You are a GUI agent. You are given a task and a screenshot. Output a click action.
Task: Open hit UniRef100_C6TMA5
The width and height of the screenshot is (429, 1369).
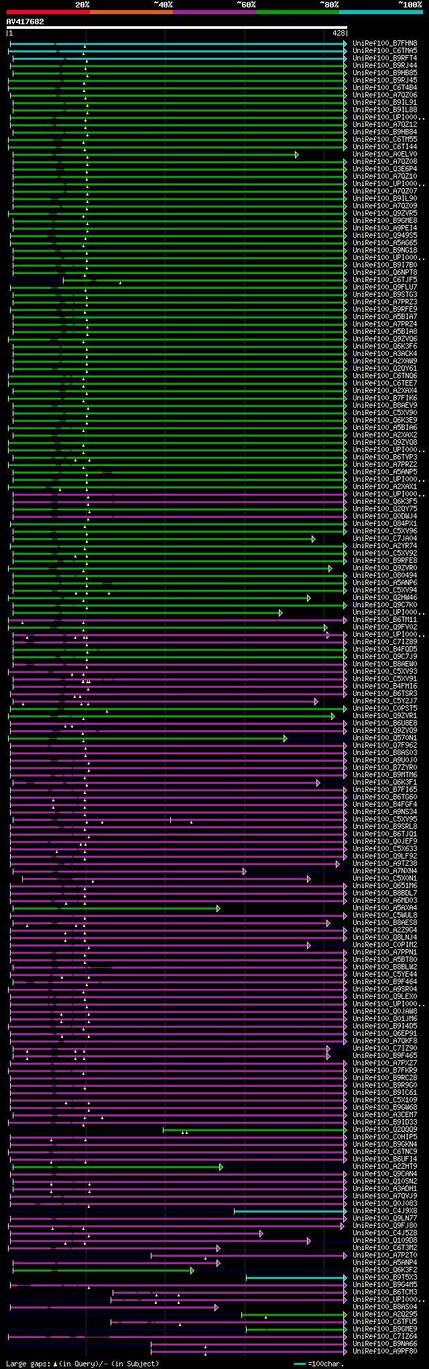click(385, 51)
